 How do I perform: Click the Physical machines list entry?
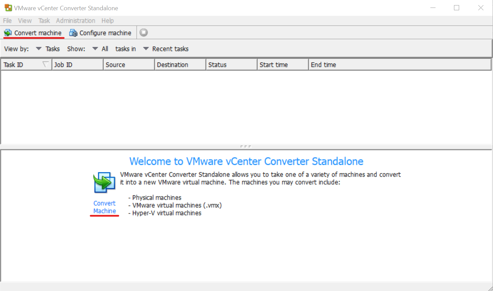(155, 198)
